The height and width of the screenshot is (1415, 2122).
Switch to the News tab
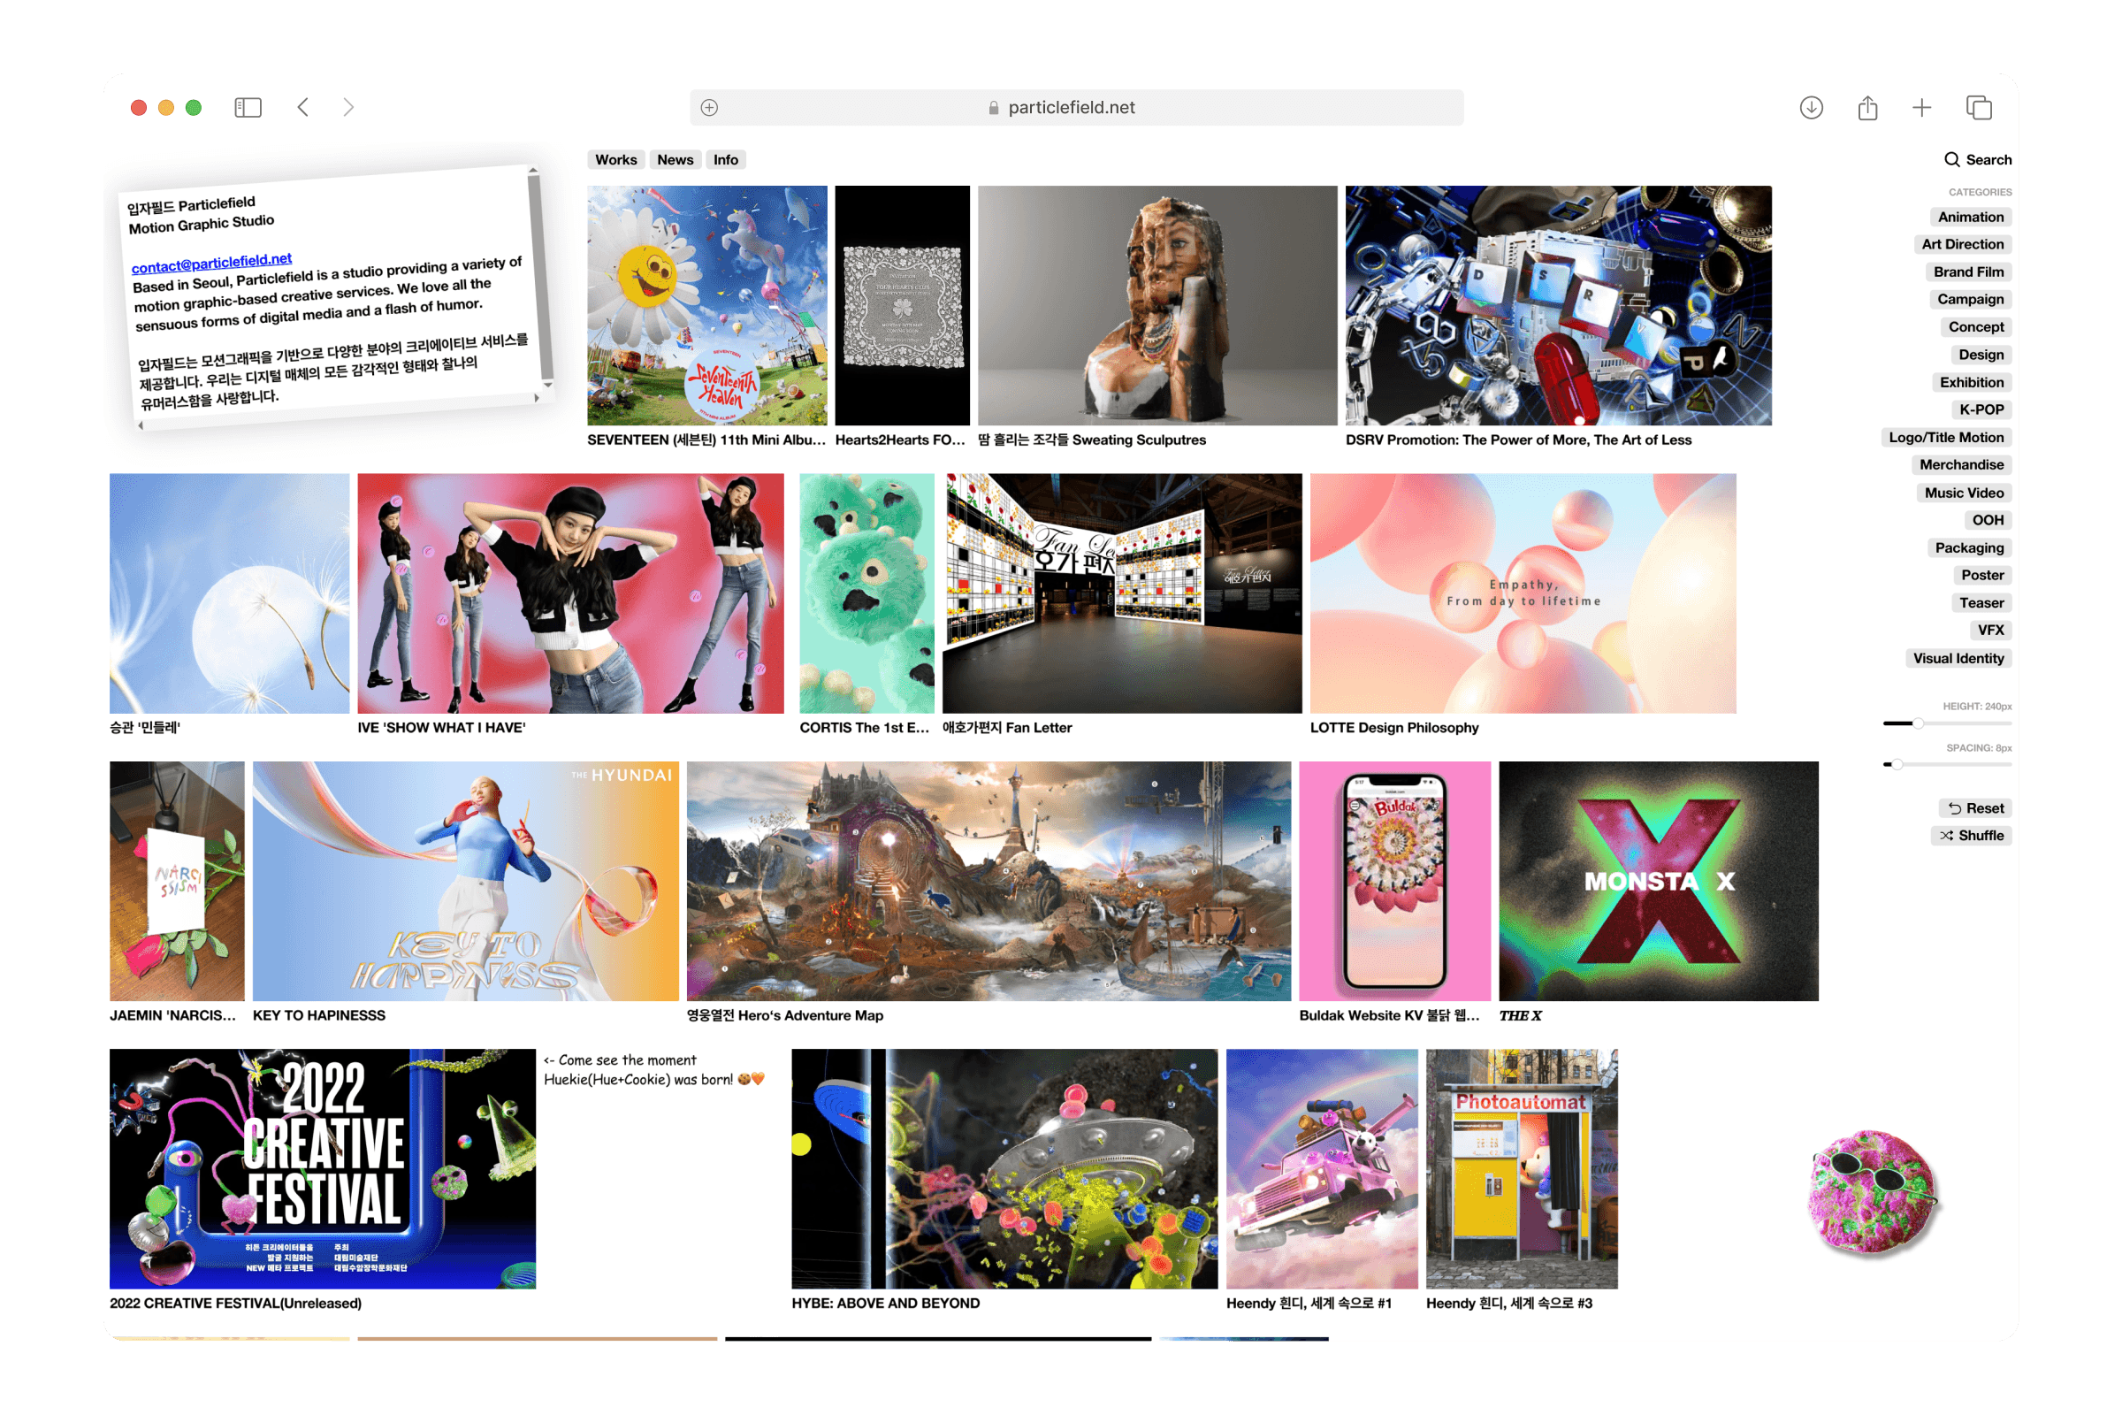click(675, 160)
